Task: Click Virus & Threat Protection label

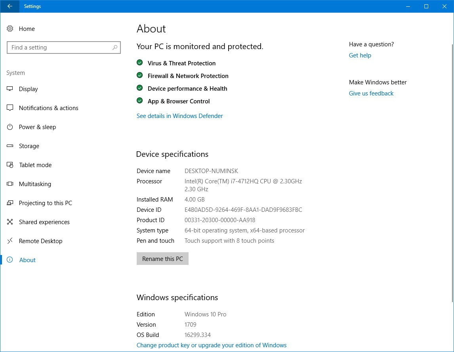Action: pyautogui.click(x=181, y=63)
